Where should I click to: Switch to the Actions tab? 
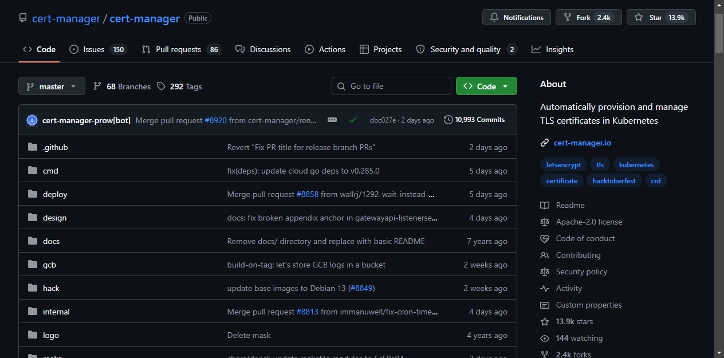[325, 49]
